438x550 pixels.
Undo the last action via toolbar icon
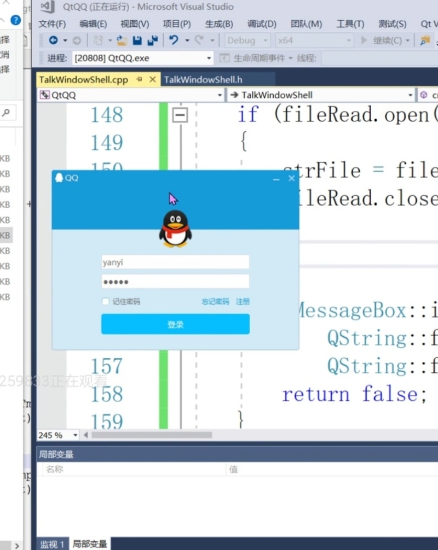point(174,40)
